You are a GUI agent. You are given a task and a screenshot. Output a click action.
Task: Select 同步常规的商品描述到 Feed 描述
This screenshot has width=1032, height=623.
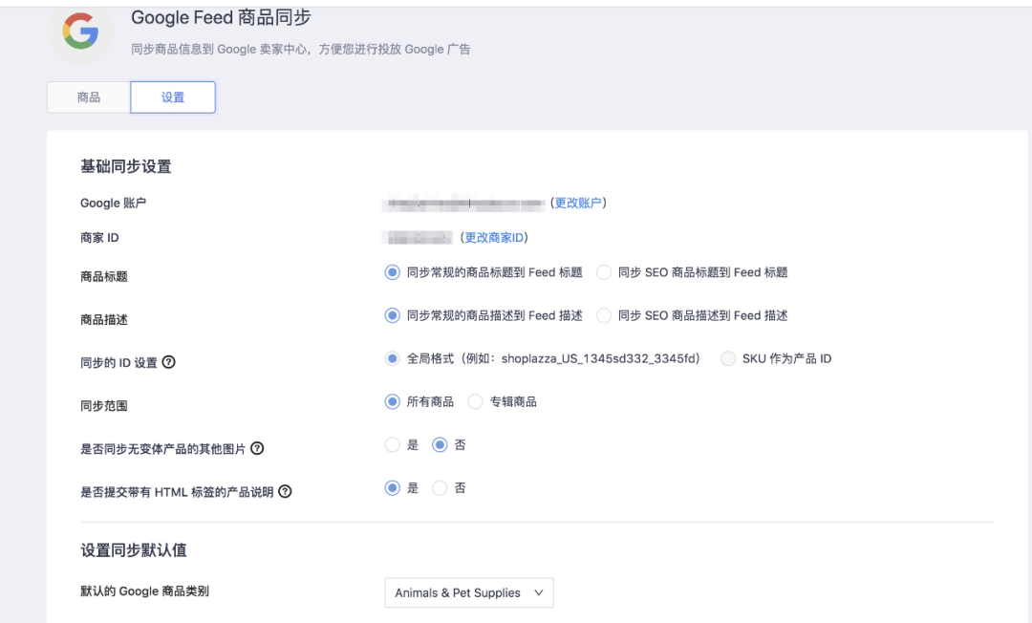pyautogui.click(x=393, y=315)
